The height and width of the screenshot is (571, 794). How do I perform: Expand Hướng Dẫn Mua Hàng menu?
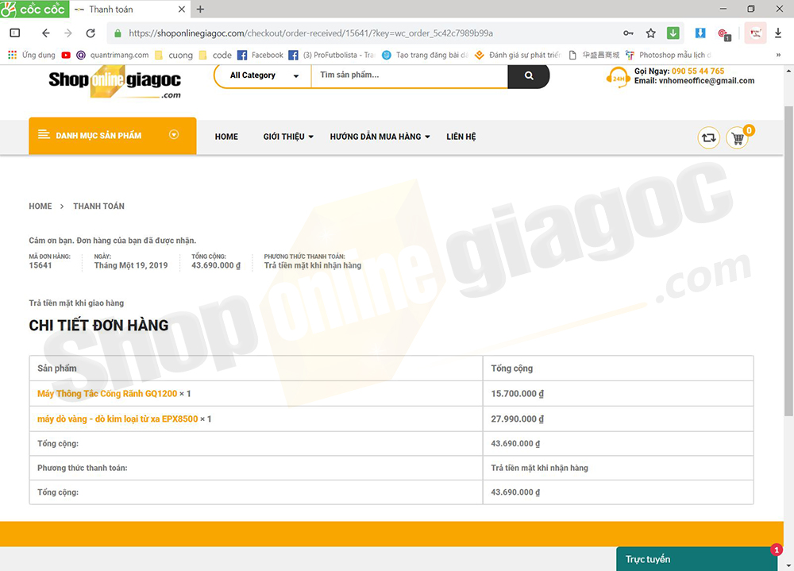[x=380, y=137]
